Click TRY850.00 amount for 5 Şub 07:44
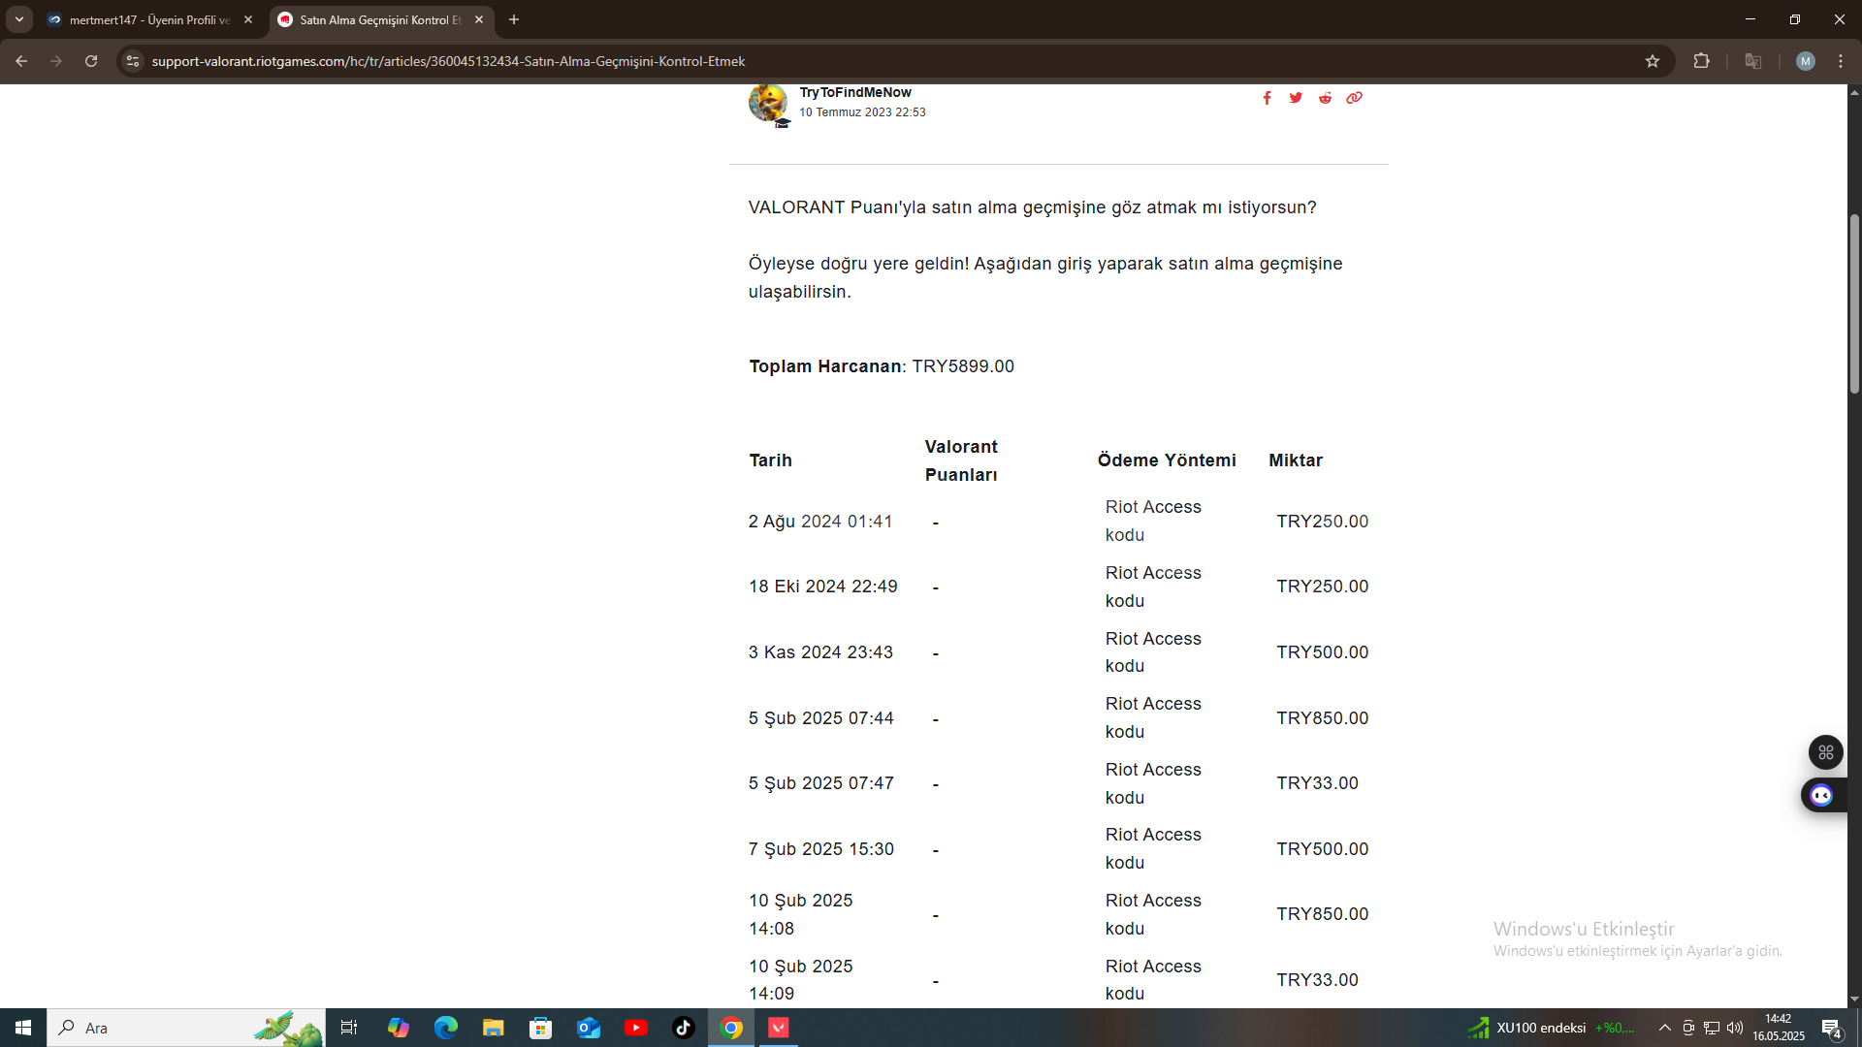This screenshot has height=1047, width=1862. 1322,718
